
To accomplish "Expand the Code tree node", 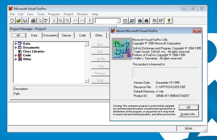I will tap(16, 55).
